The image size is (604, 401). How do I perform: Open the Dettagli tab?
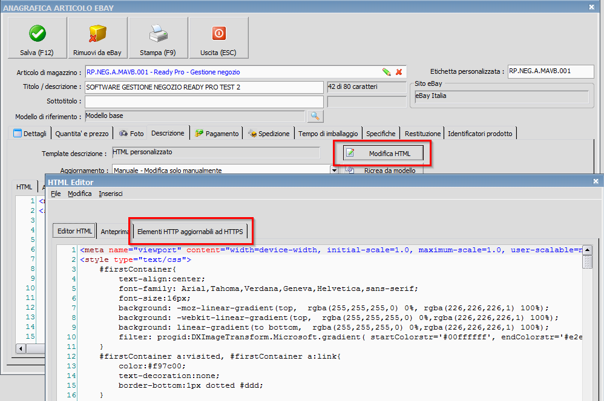[30, 133]
